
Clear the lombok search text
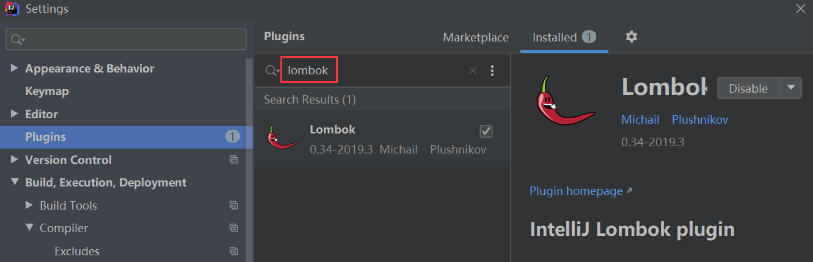[x=472, y=71]
